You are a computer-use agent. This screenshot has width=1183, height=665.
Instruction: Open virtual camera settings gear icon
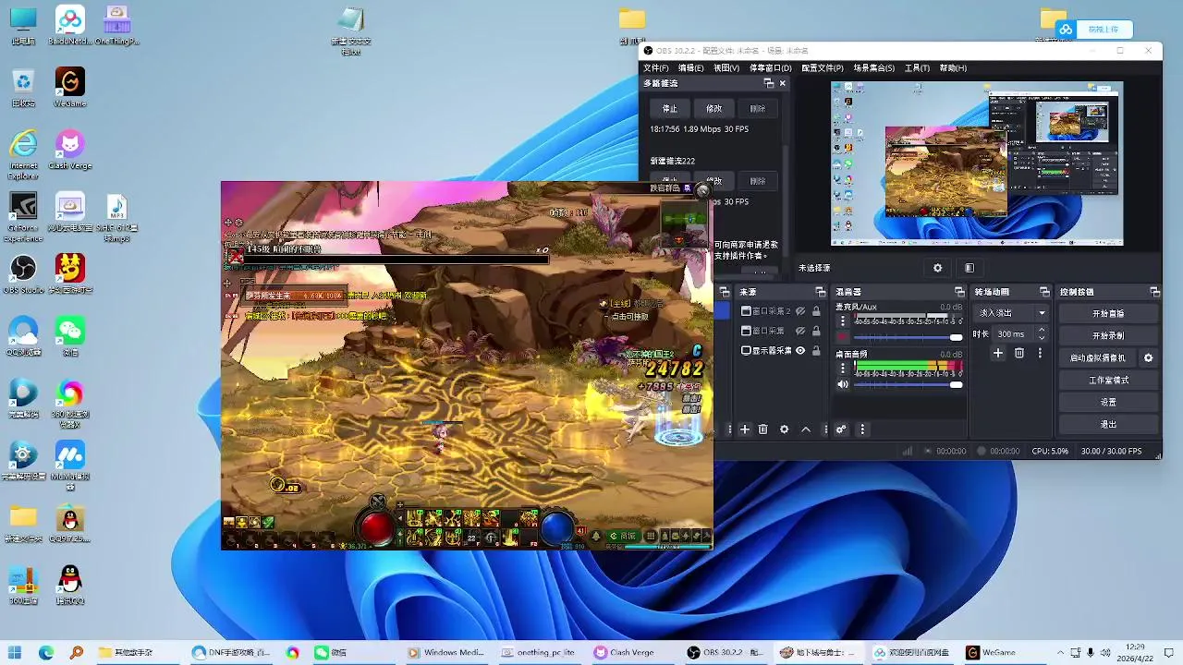pos(1149,357)
